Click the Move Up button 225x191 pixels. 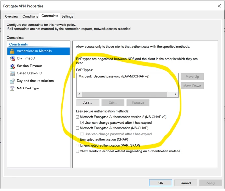point(192,77)
